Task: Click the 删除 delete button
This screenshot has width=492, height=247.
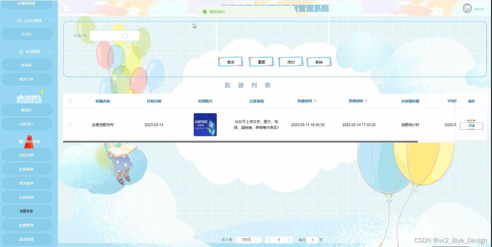Action: point(319,62)
